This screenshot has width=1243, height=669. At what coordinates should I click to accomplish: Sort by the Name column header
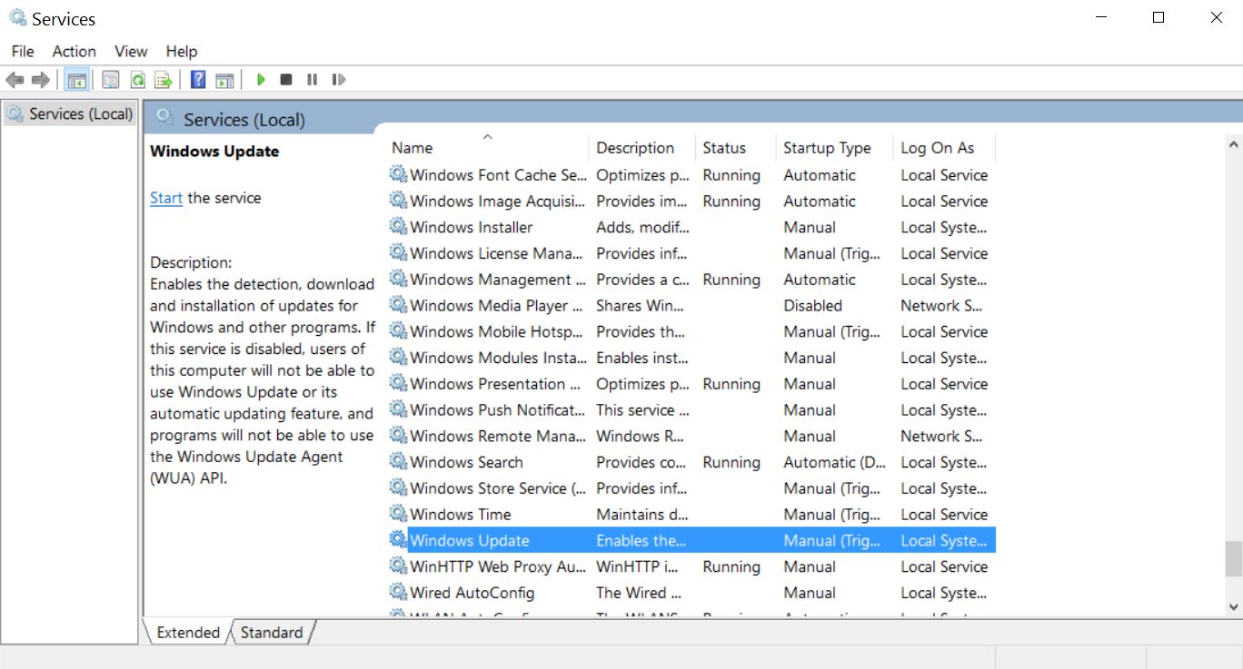[488, 148]
